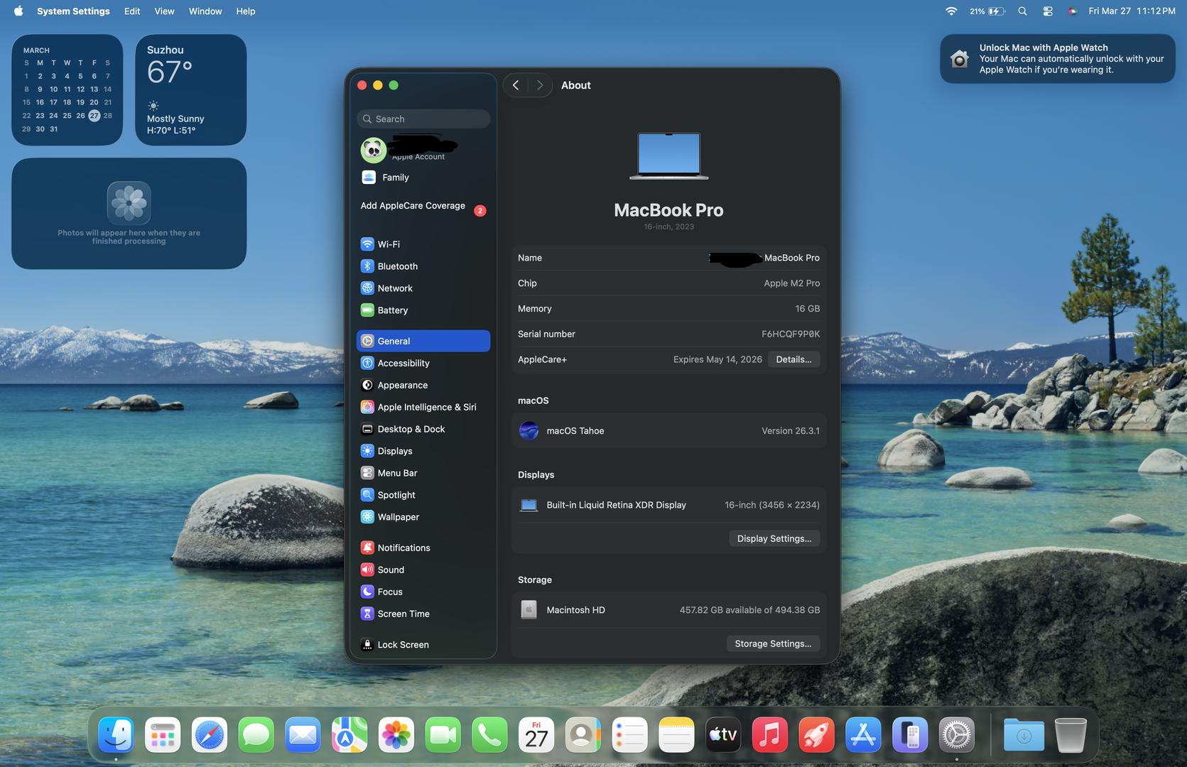Open the Window menu
Screen dimensions: 1187x767
(x=205, y=11)
